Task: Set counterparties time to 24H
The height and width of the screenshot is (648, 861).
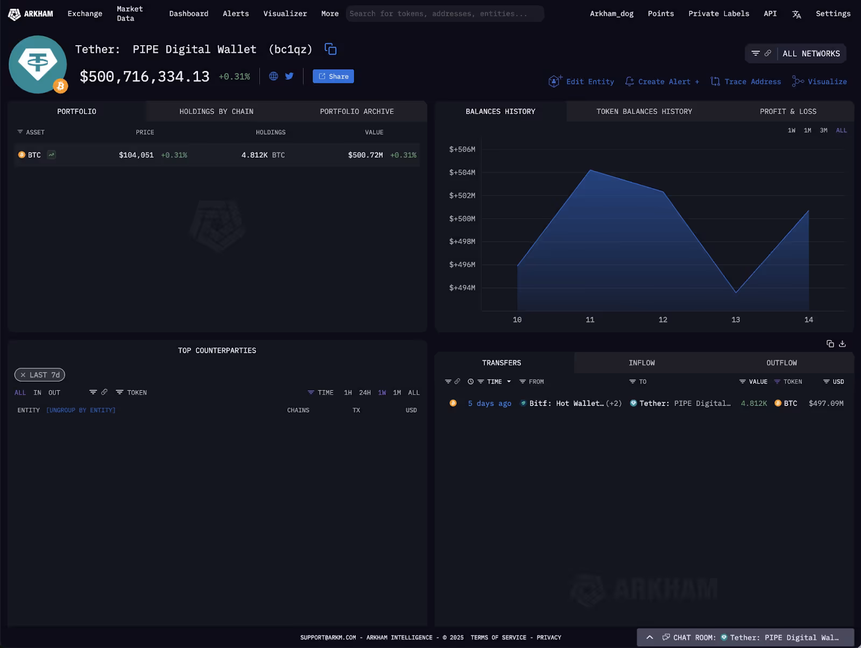Action: [x=365, y=393]
